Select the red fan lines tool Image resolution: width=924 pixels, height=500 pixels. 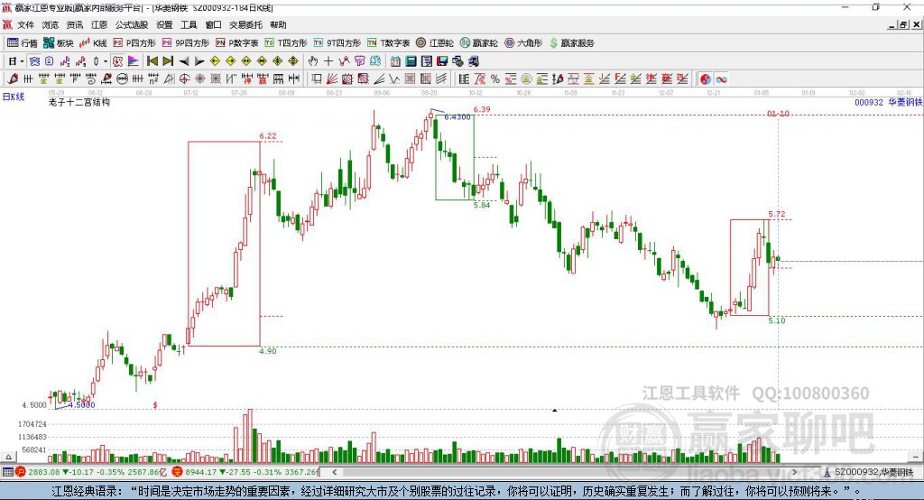332,79
